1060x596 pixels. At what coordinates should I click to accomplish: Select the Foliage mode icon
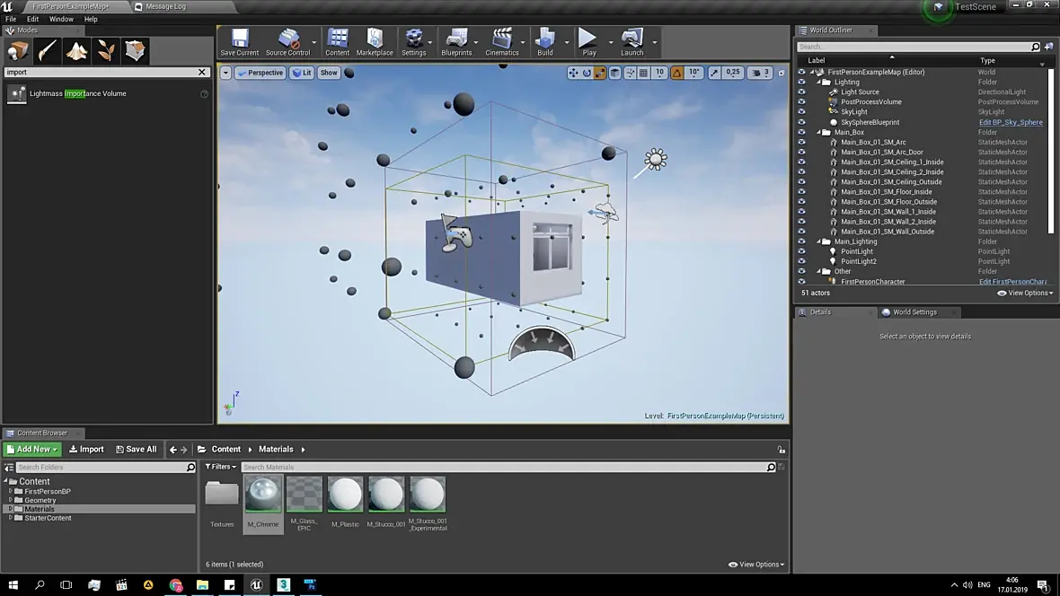pos(106,51)
